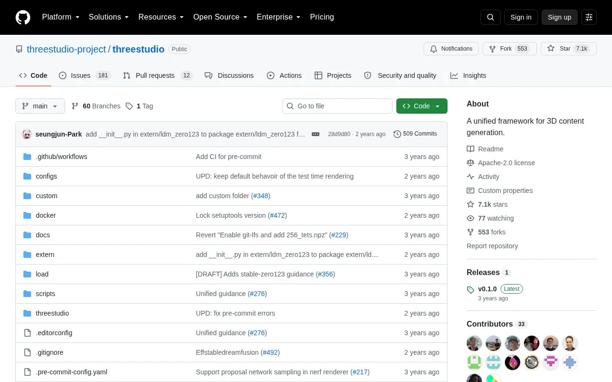This screenshot has width=612, height=382.
Task: Focus the Go to file field
Action: pyautogui.click(x=337, y=106)
